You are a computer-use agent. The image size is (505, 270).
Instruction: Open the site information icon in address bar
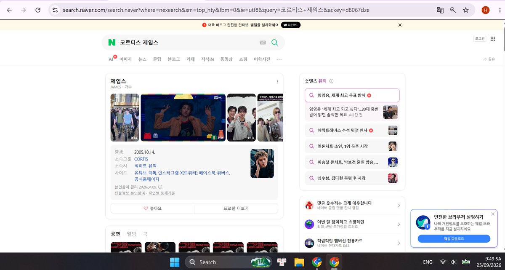55,10
